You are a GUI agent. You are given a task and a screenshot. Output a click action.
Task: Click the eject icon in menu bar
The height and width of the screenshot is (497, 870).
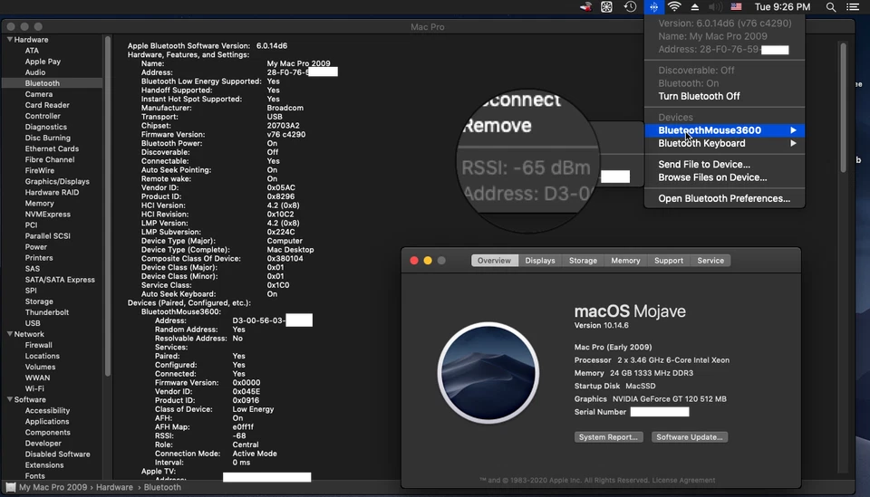click(x=695, y=7)
